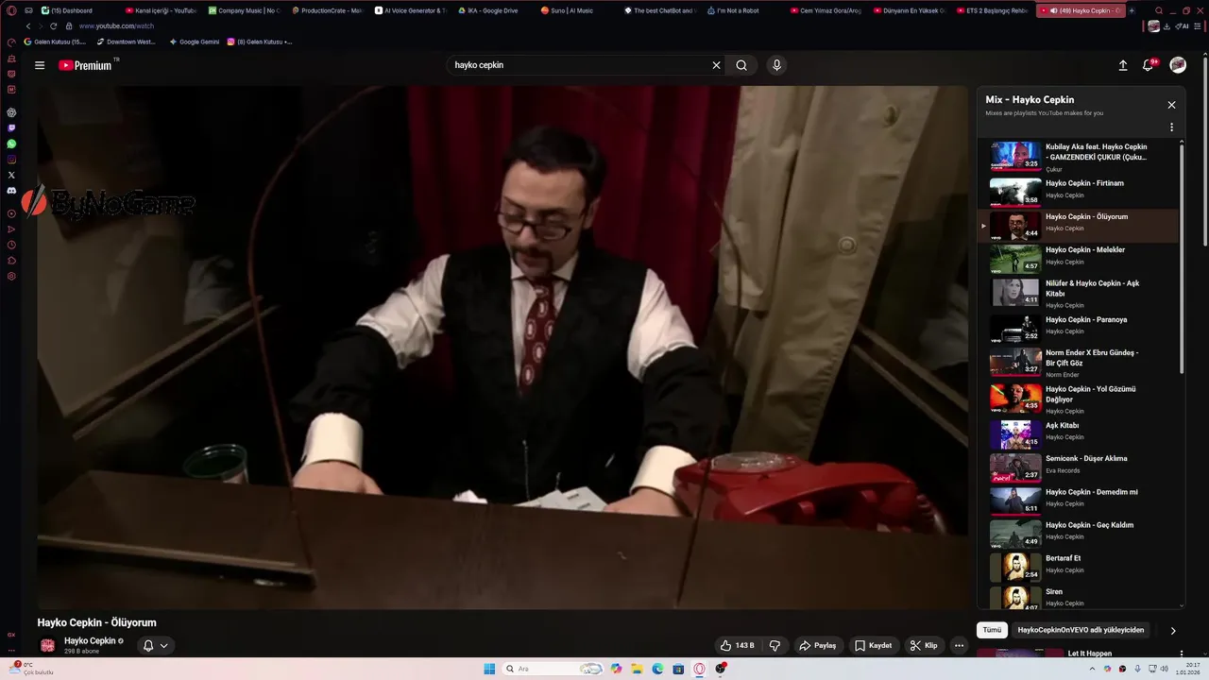This screenshot has width=1209, height=680.
Task: Select Hayko Cepkin - Demedim mi
Action: click(x=1077, y=501)
